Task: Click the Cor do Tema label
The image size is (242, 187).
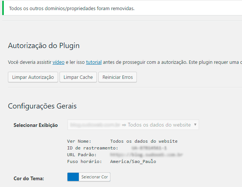Action: (29, 178)
